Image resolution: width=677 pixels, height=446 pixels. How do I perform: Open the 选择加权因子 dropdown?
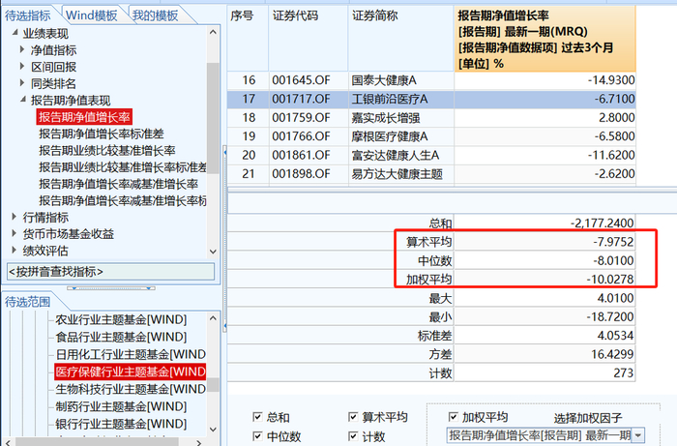coord(638,435)
